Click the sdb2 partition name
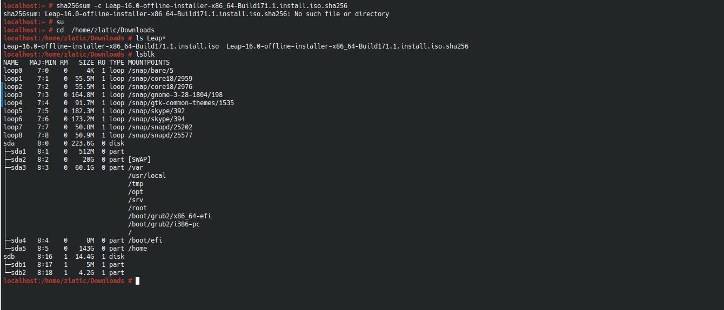Screen dimensions: 724x310 coord(18,273)
